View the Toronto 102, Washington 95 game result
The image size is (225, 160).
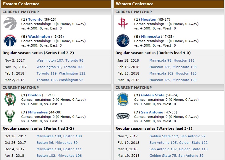pos(60,80)
